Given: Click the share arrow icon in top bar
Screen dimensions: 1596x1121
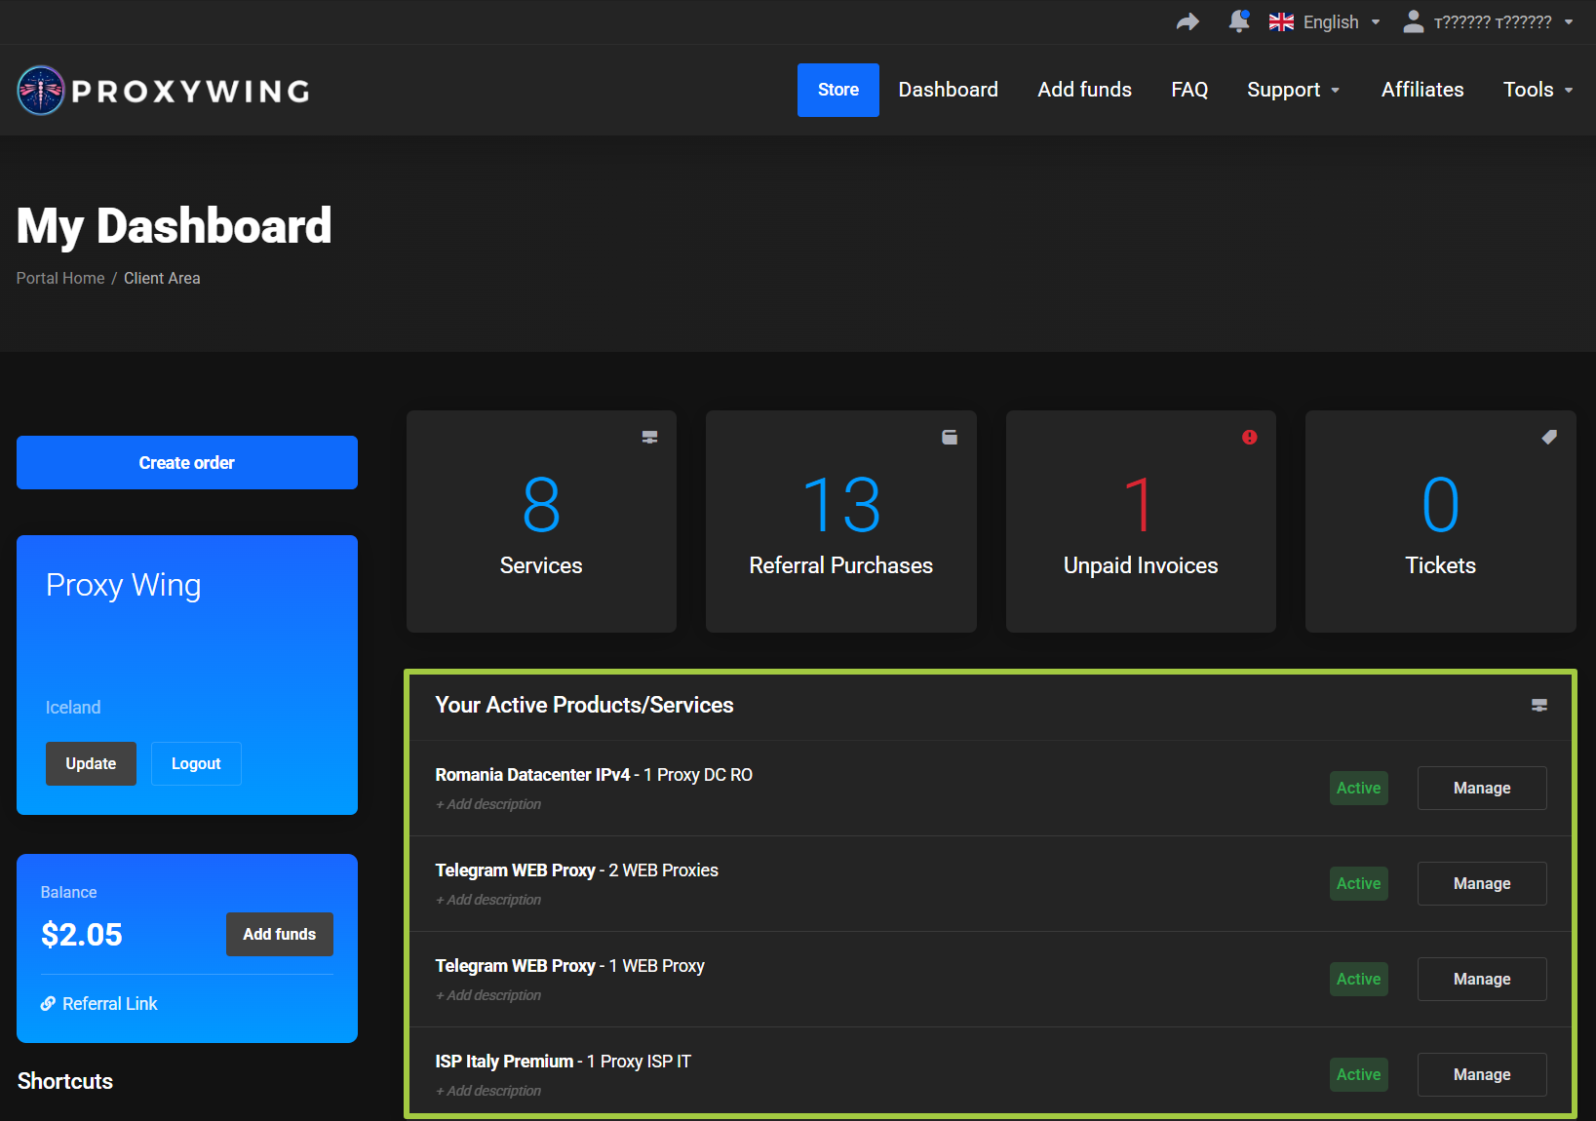Looking at the screenshot, I should coord(1187,21).
